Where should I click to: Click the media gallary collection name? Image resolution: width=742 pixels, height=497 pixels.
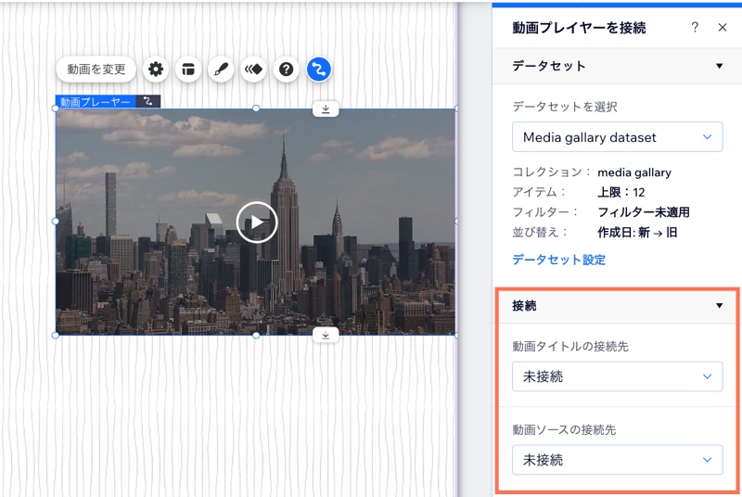634,172
